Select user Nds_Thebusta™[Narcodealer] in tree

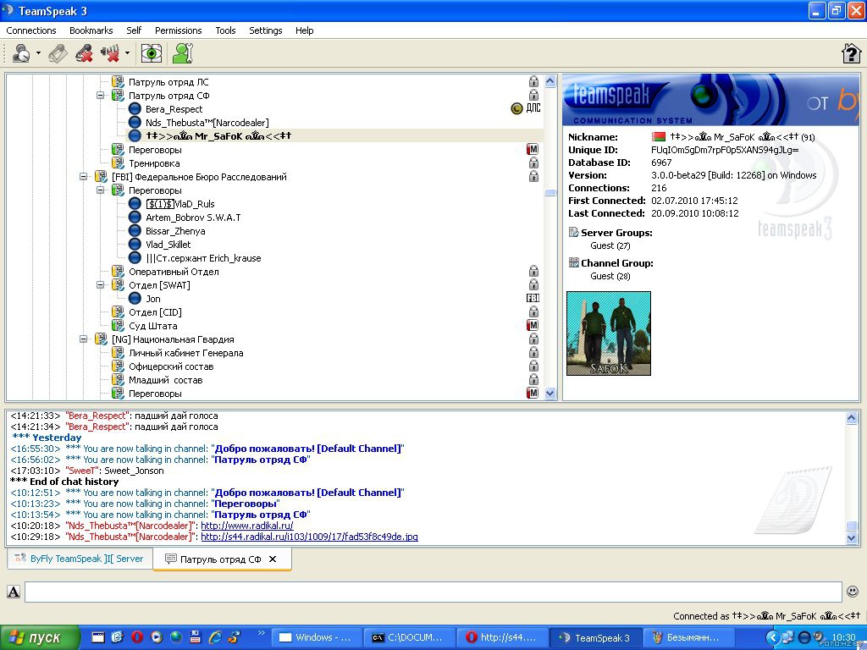(x=207, y=123)
